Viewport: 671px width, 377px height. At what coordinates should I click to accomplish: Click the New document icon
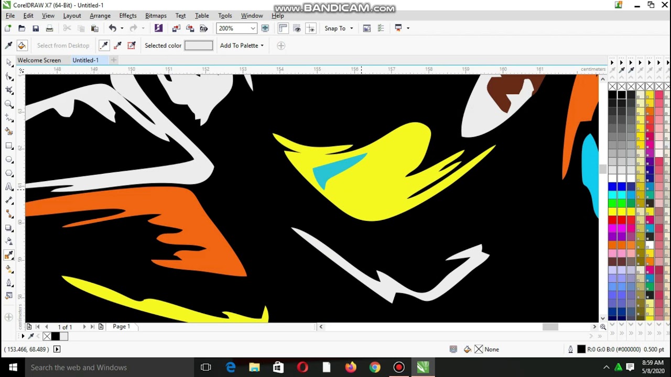point(8,28)
